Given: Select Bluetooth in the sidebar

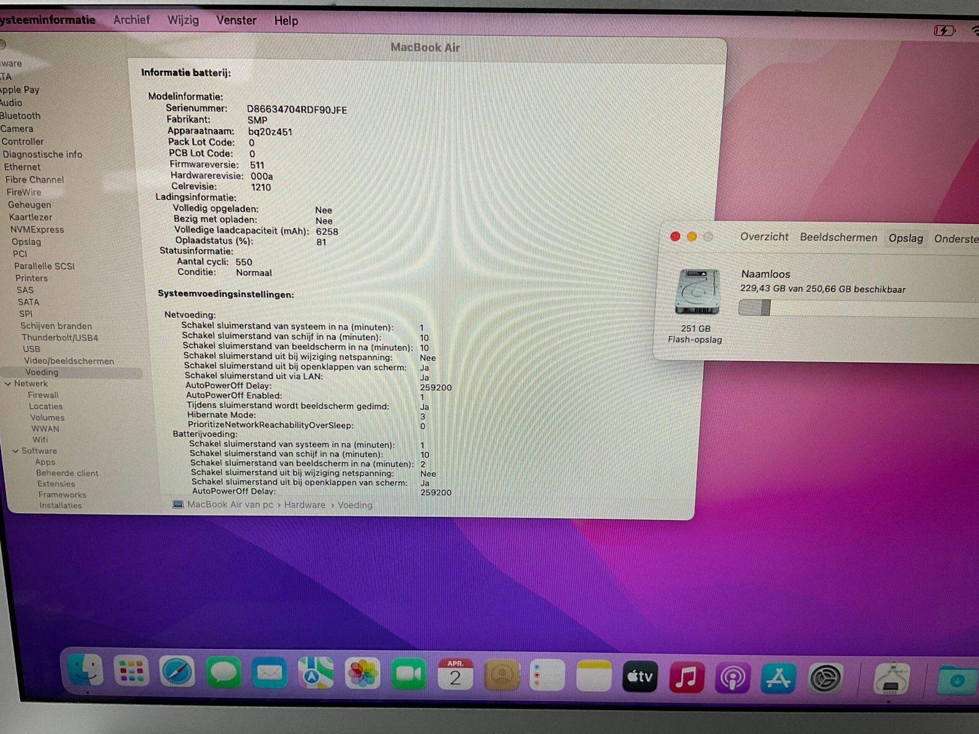Looking at the screenshot, I should 20,116.
